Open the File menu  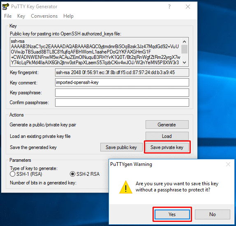(8, 16)
